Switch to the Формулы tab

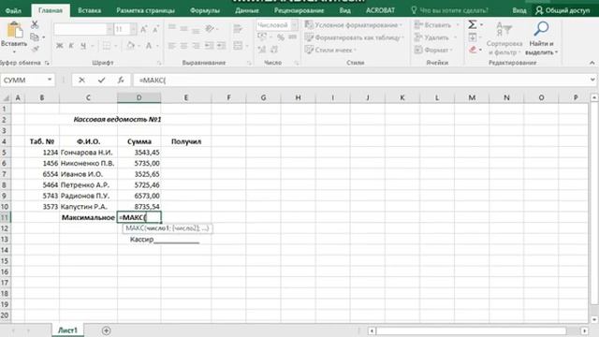(x=205, y=10)
